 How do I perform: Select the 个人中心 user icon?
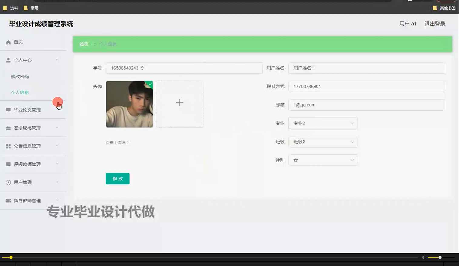tap(8, 60)
